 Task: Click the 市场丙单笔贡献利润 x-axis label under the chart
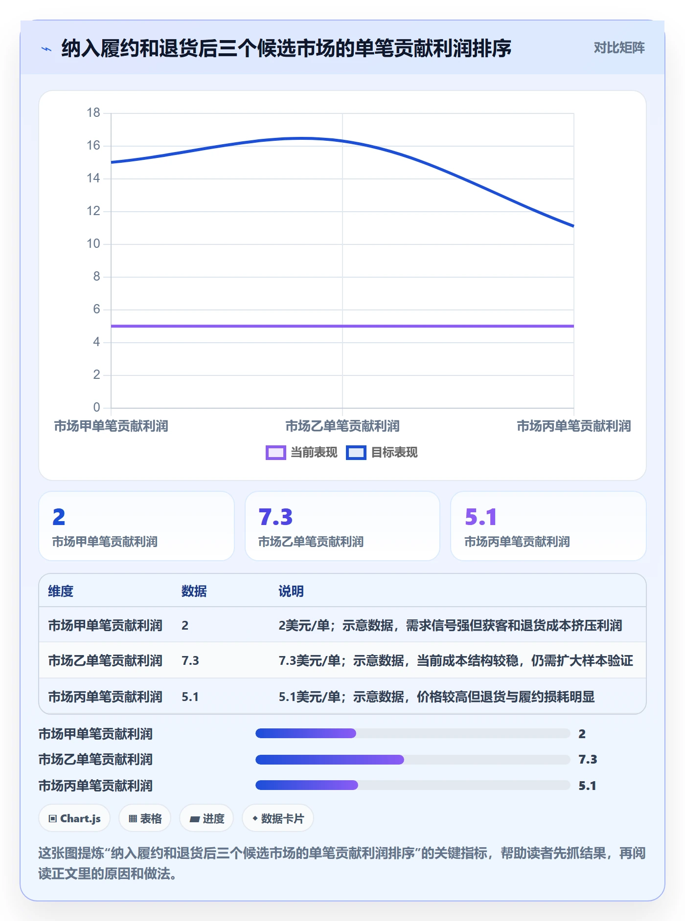coord(574,426)
